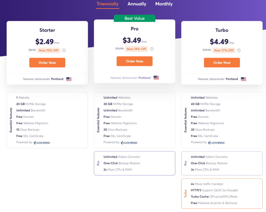Click the help icon beside Starter discount

coord(64,50)
